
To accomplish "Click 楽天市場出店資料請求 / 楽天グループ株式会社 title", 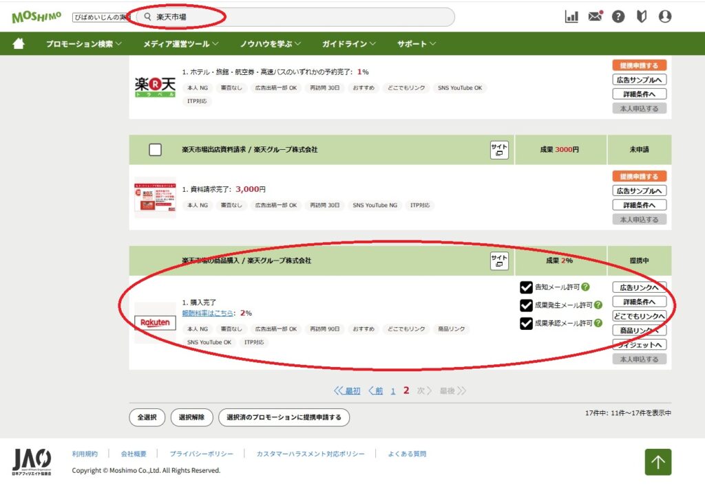I will point(249,149).
